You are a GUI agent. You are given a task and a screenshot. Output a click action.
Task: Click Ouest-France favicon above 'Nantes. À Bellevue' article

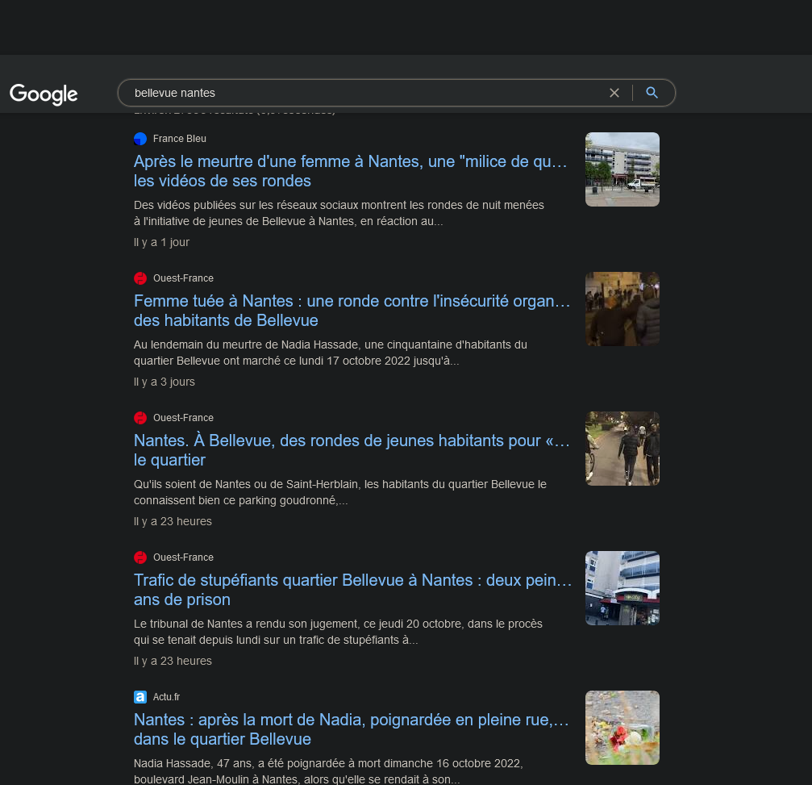point(140,418)
